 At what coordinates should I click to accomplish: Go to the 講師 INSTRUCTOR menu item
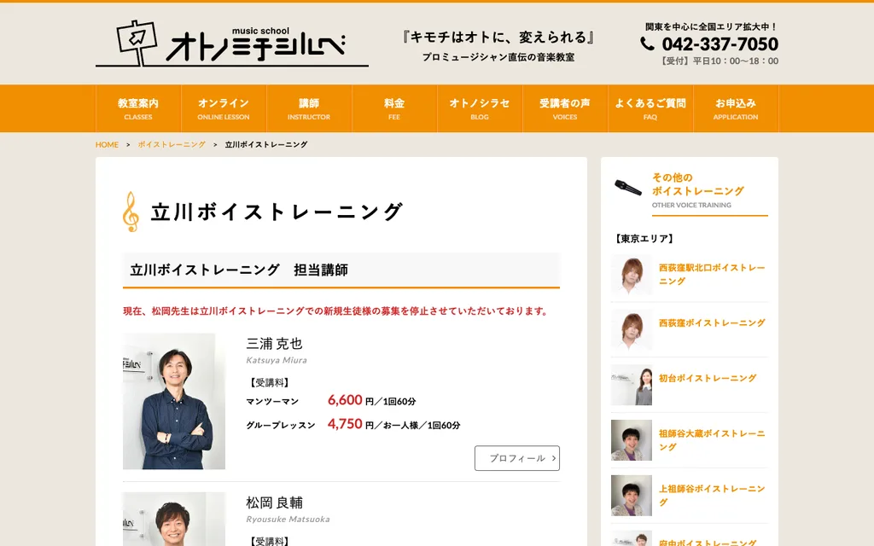(309, 108)
